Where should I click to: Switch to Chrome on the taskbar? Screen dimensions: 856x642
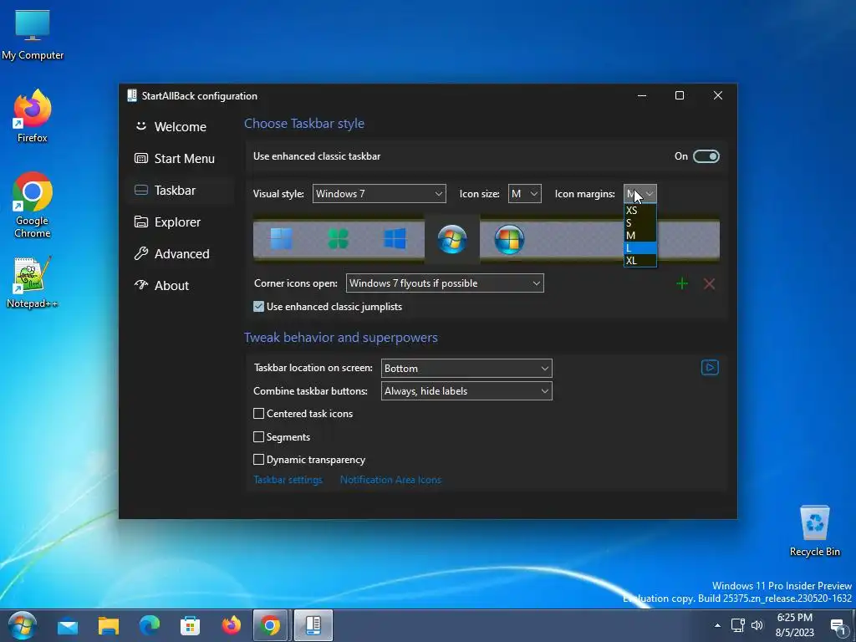coord(272,625)
